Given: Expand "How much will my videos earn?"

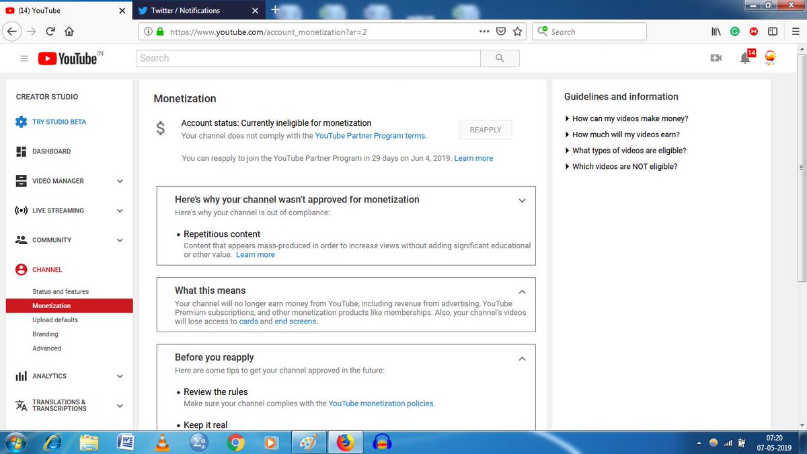Looking at the screenshot, I should 623,135.
